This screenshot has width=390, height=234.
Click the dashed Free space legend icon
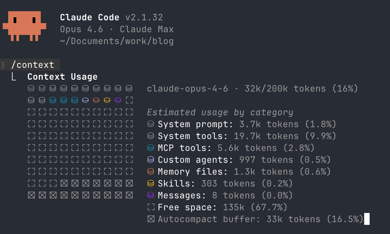151,207
